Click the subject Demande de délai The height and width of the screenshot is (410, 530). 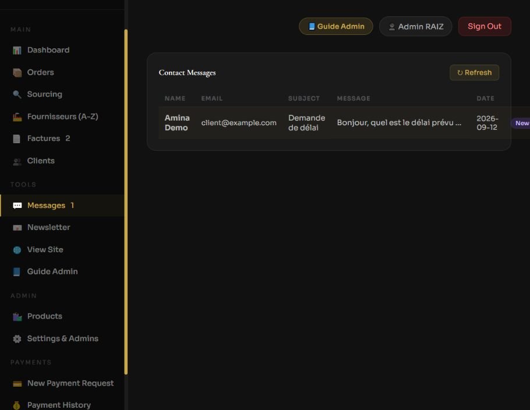click(x=306, y=123)
